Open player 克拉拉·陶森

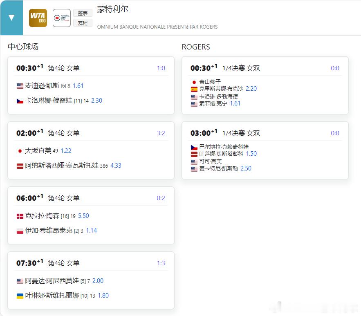(42, 216)
